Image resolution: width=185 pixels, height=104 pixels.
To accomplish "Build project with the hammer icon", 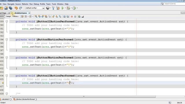I will pos(53,8).
